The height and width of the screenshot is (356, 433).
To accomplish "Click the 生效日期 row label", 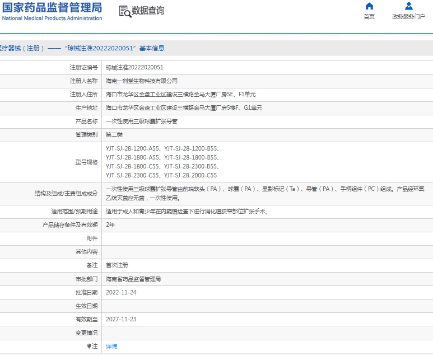I will [86, 306].
